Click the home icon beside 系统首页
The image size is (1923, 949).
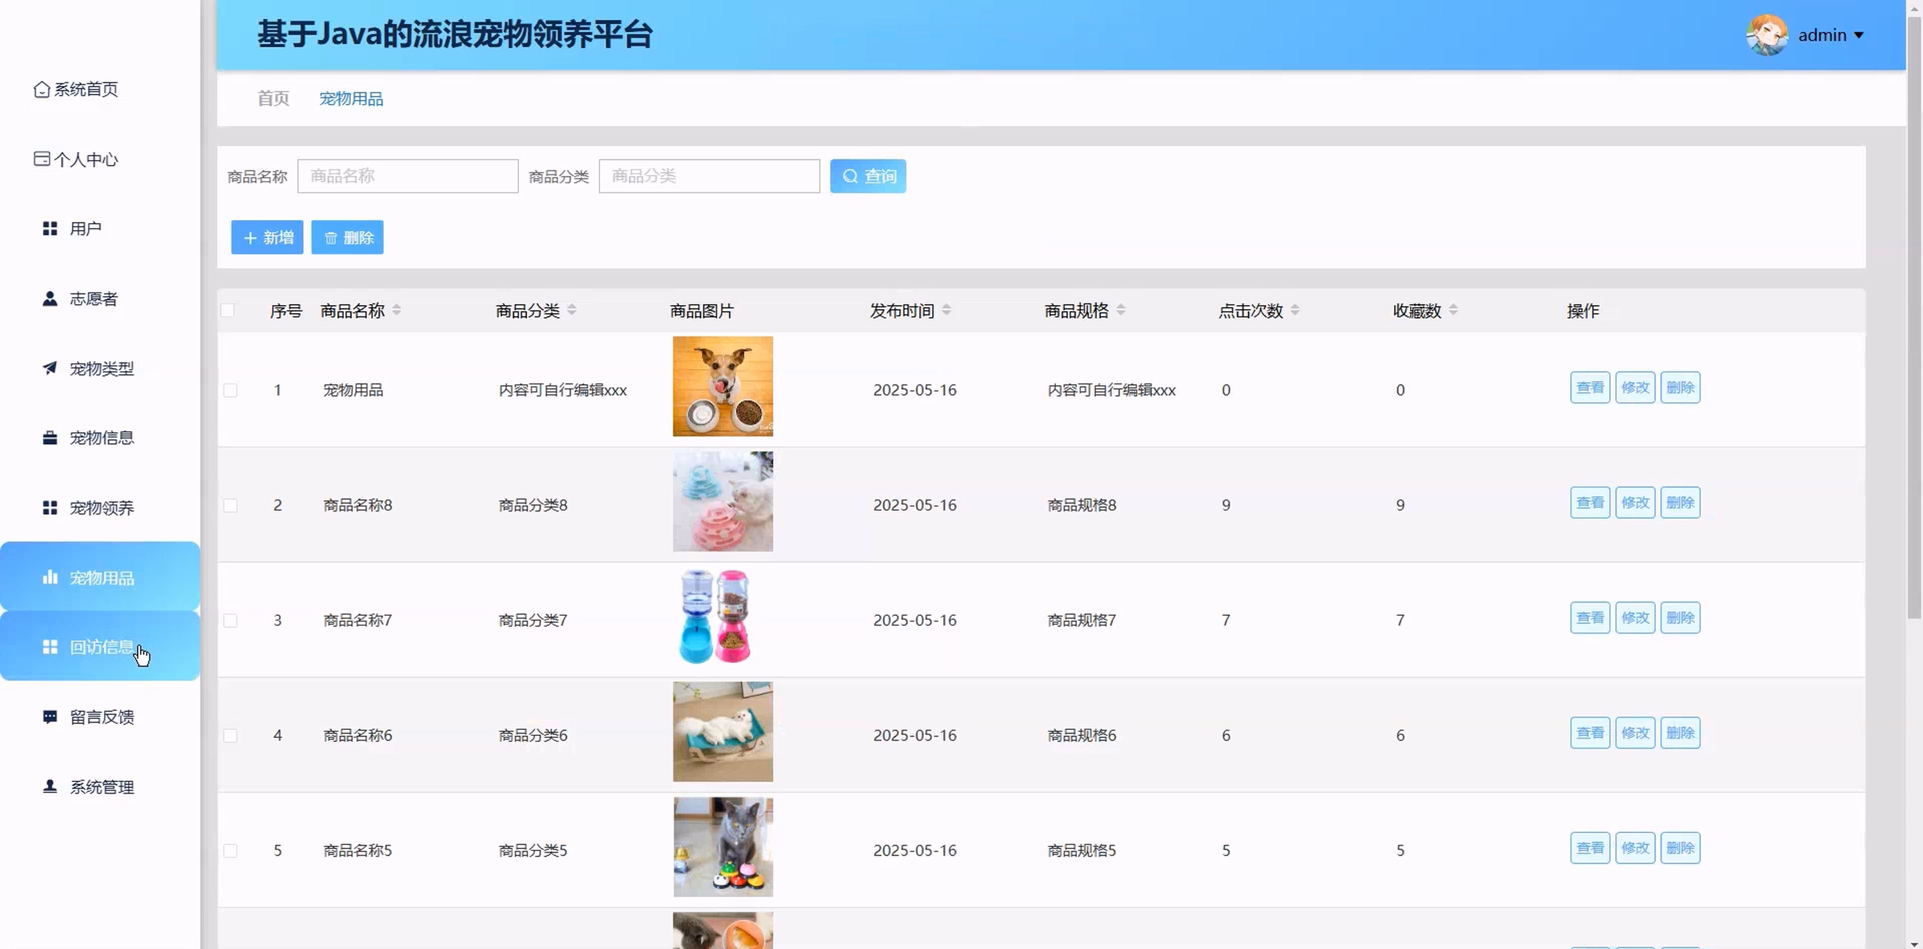click(x=42, y=90)
